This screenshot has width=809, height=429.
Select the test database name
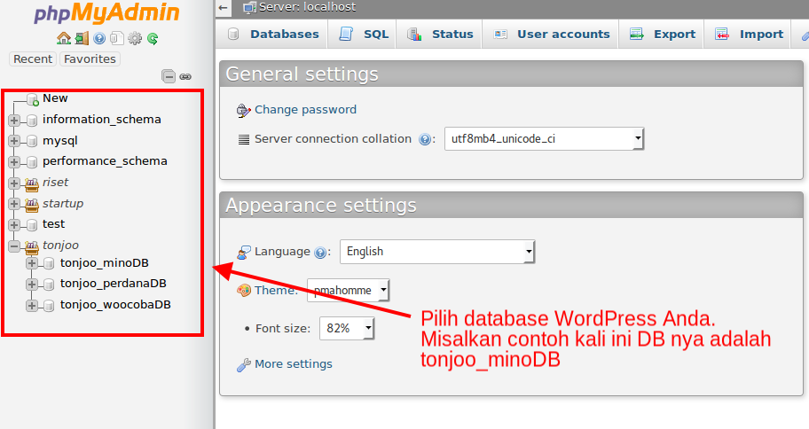(53, 224)
